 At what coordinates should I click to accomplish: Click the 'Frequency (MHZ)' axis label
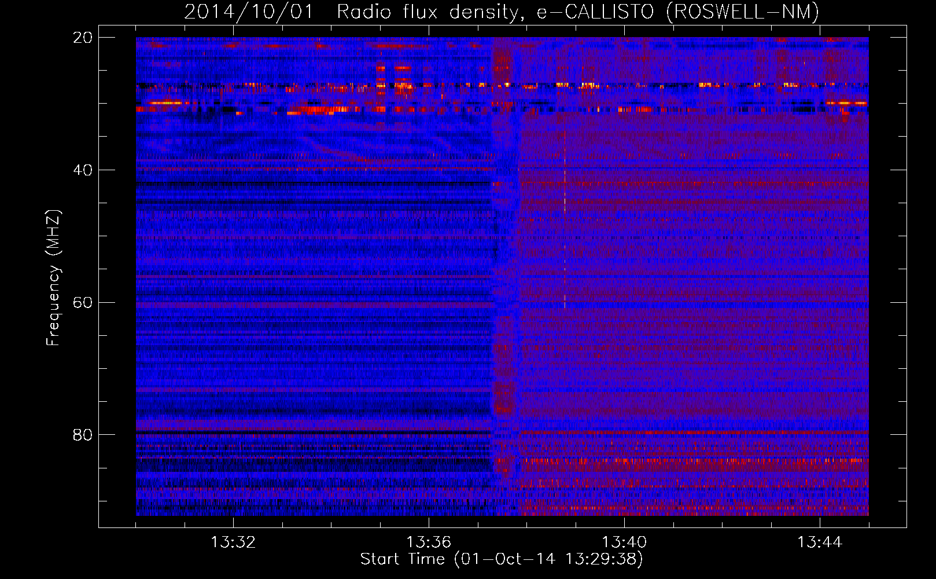pos(53,278)
